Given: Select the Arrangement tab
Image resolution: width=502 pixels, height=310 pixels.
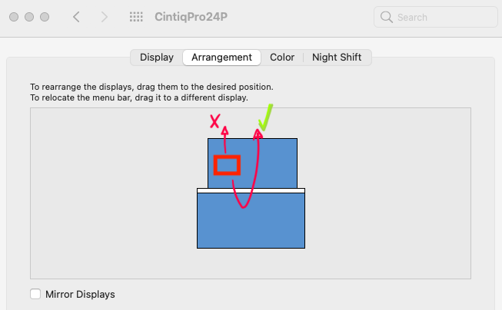Looking at the screenshot, I should (221, 57).
